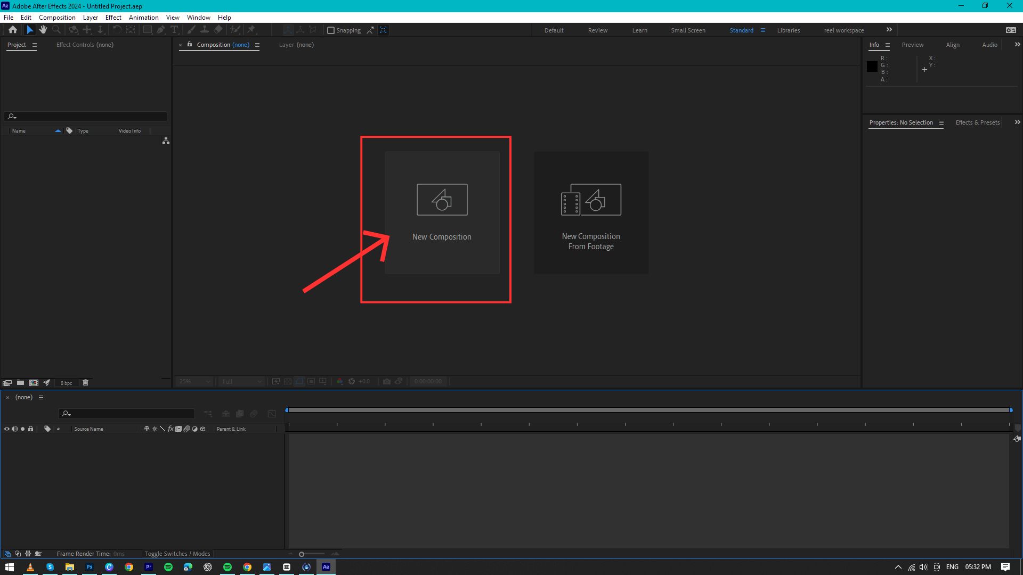Click the timeline zoom slider handle
This screenshot has height=575, width=1023.
[x=302, y=554]
